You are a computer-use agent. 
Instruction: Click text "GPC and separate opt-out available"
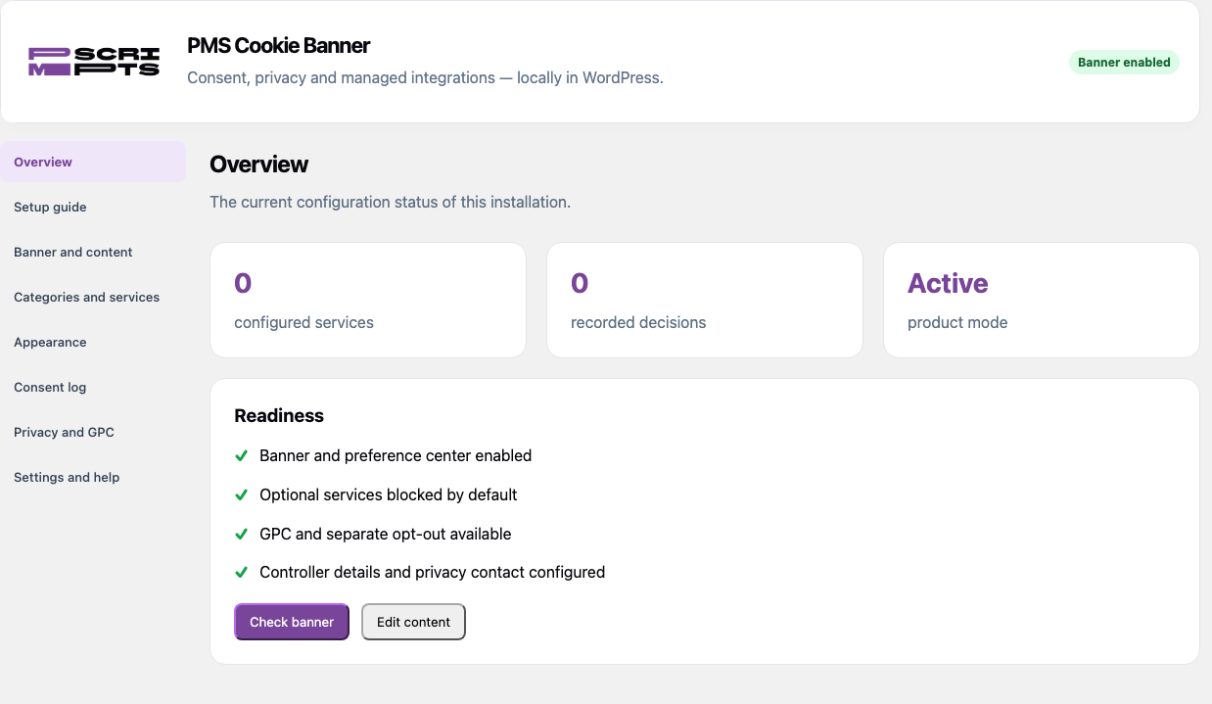386,534
